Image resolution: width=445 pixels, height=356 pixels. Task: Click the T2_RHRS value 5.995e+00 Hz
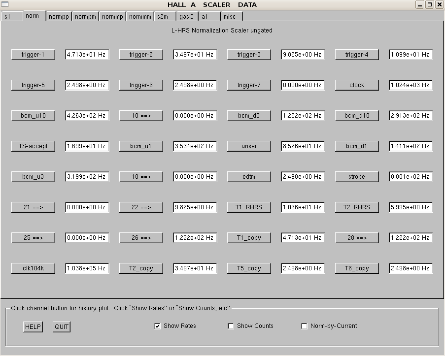411,207
